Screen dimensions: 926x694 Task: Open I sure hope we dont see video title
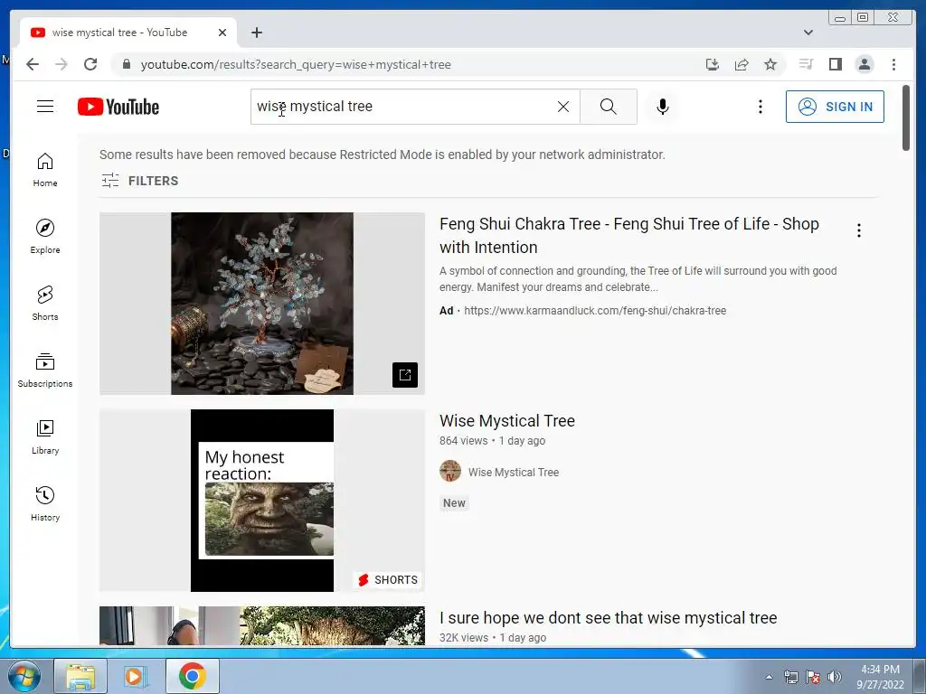pyautogui.click(x=608, y=618)
